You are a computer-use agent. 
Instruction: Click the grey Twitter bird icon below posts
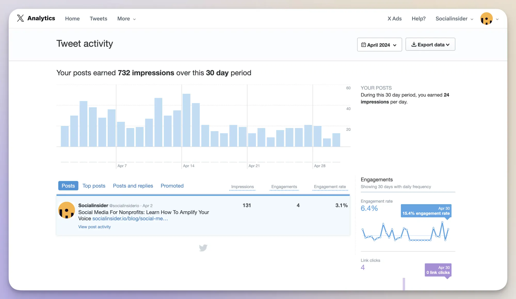(x=203, y=248)
